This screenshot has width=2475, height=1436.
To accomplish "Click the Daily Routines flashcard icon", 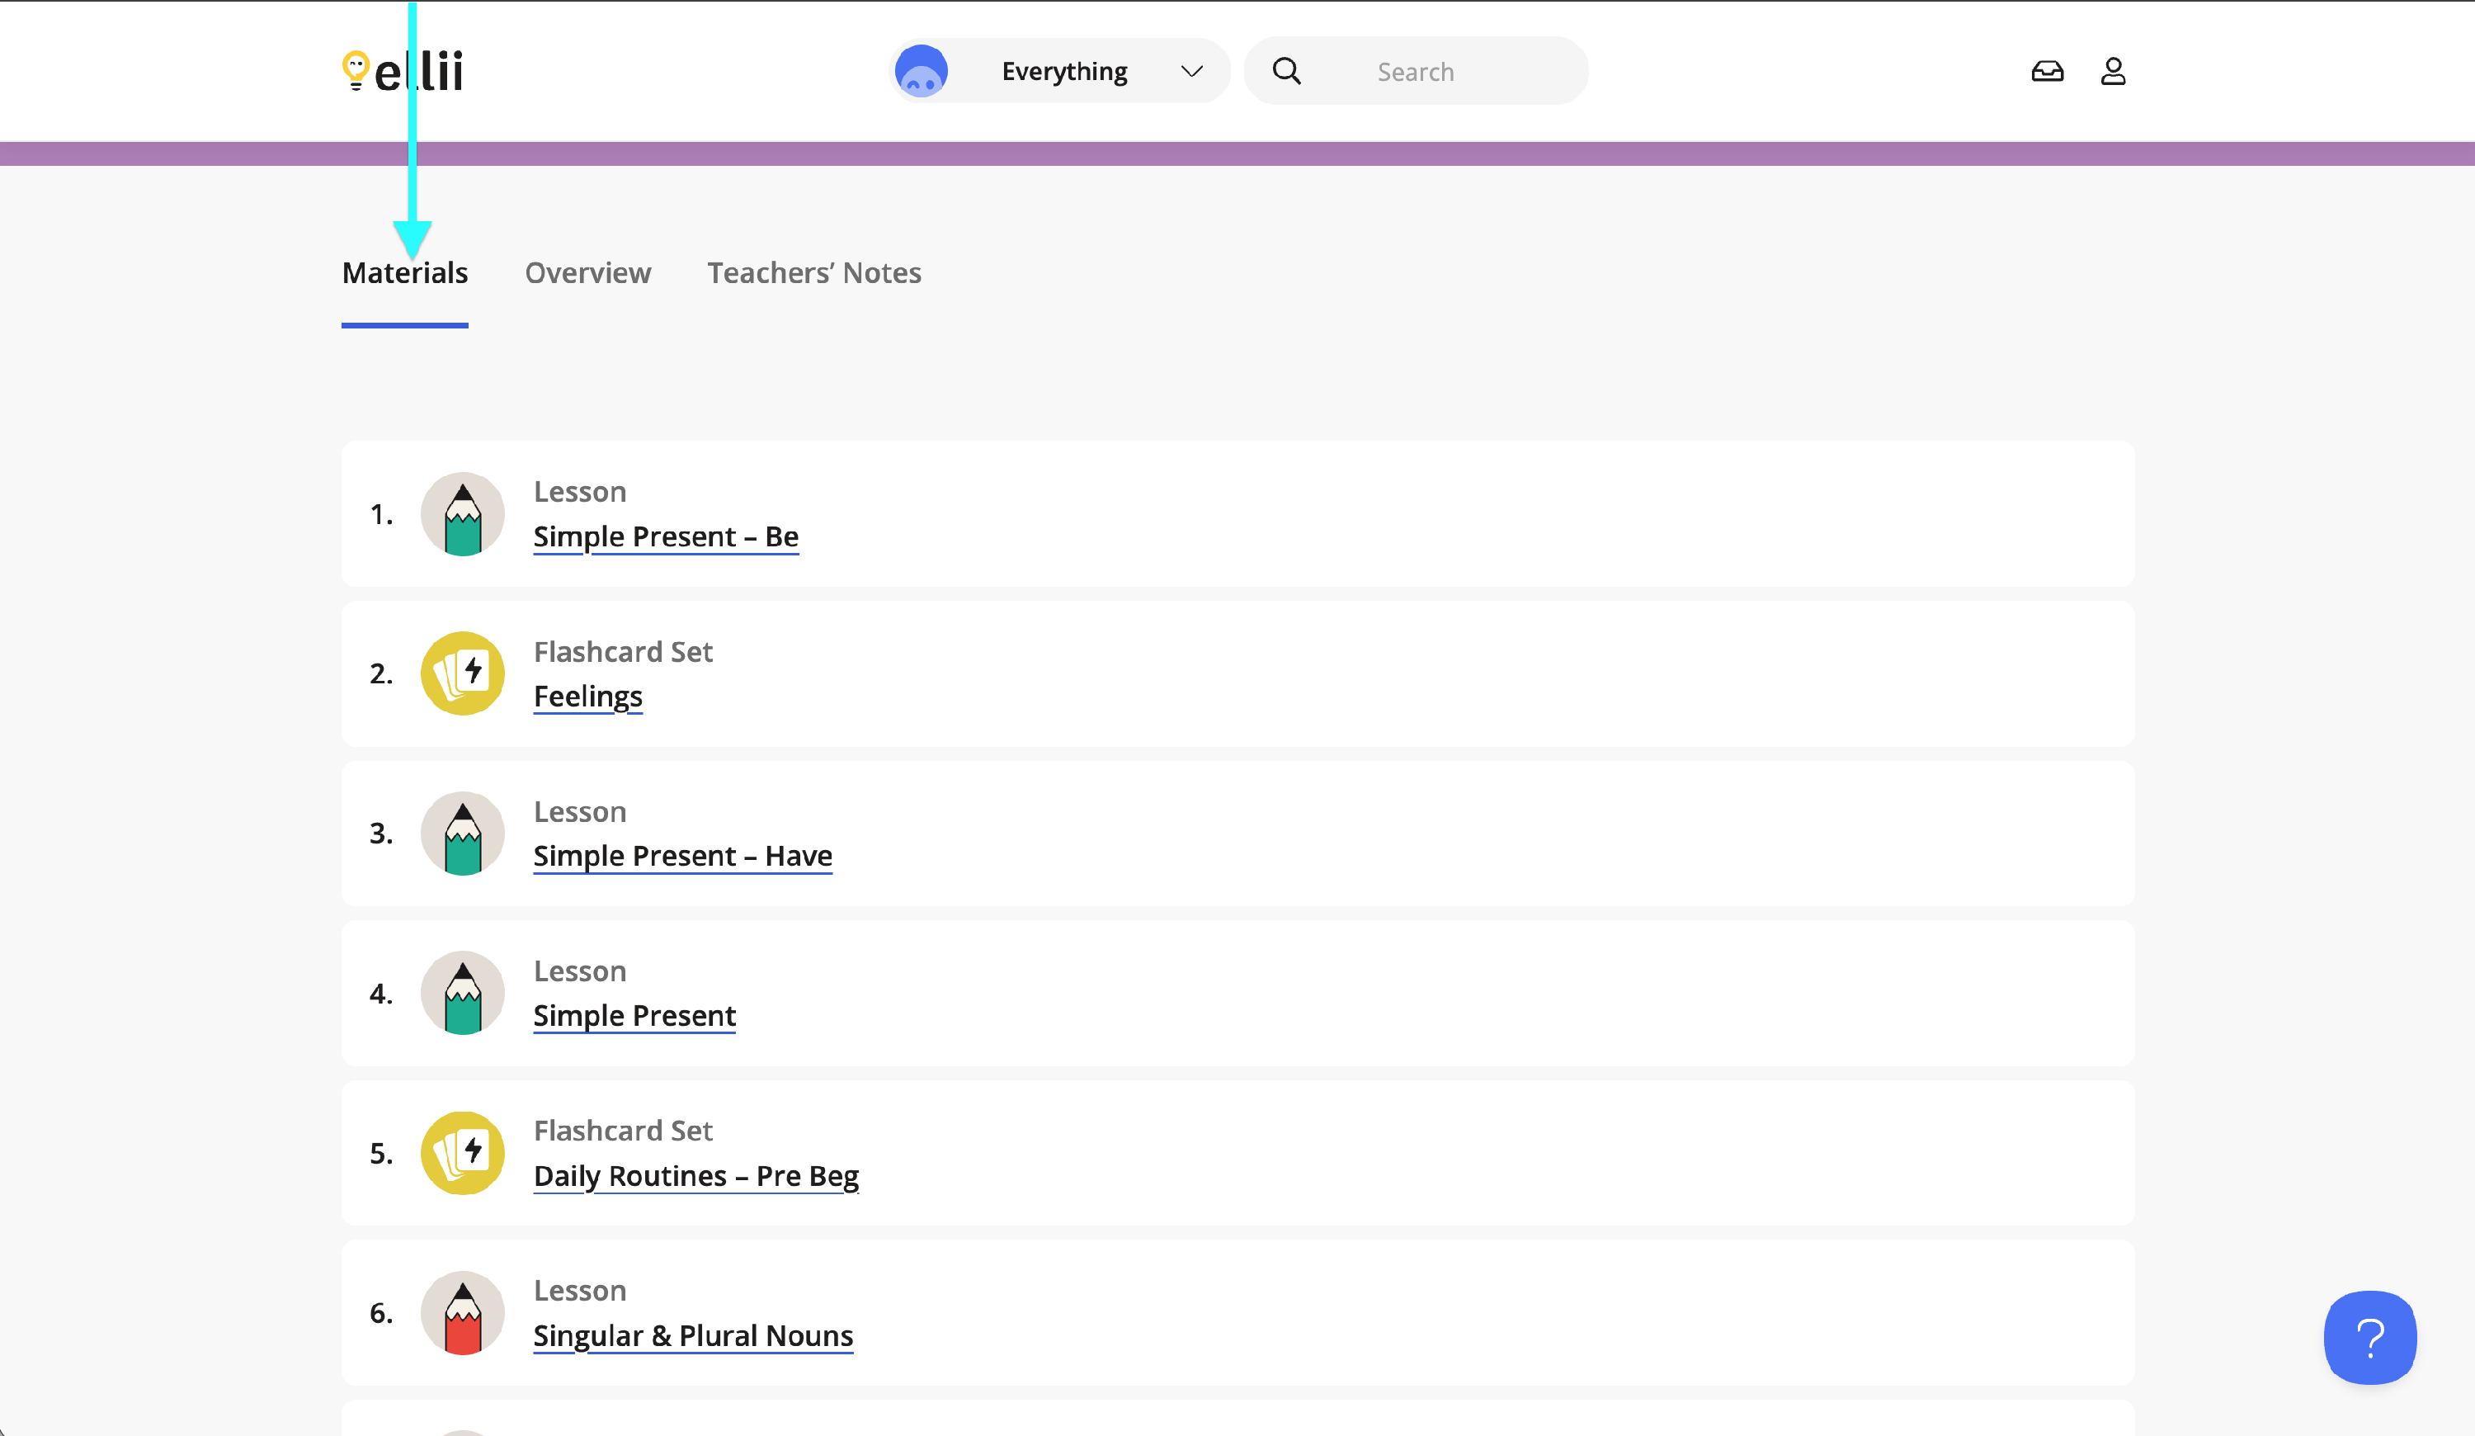I will point(463,1153).
